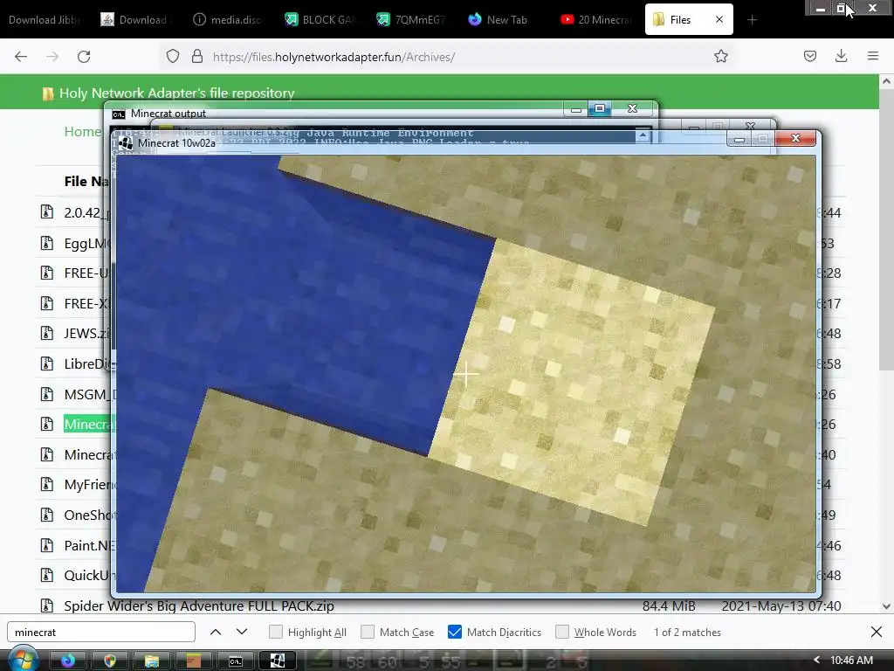Close the Files tab
Viewport: 894px width, 671px height.
(x=719, y=19)
